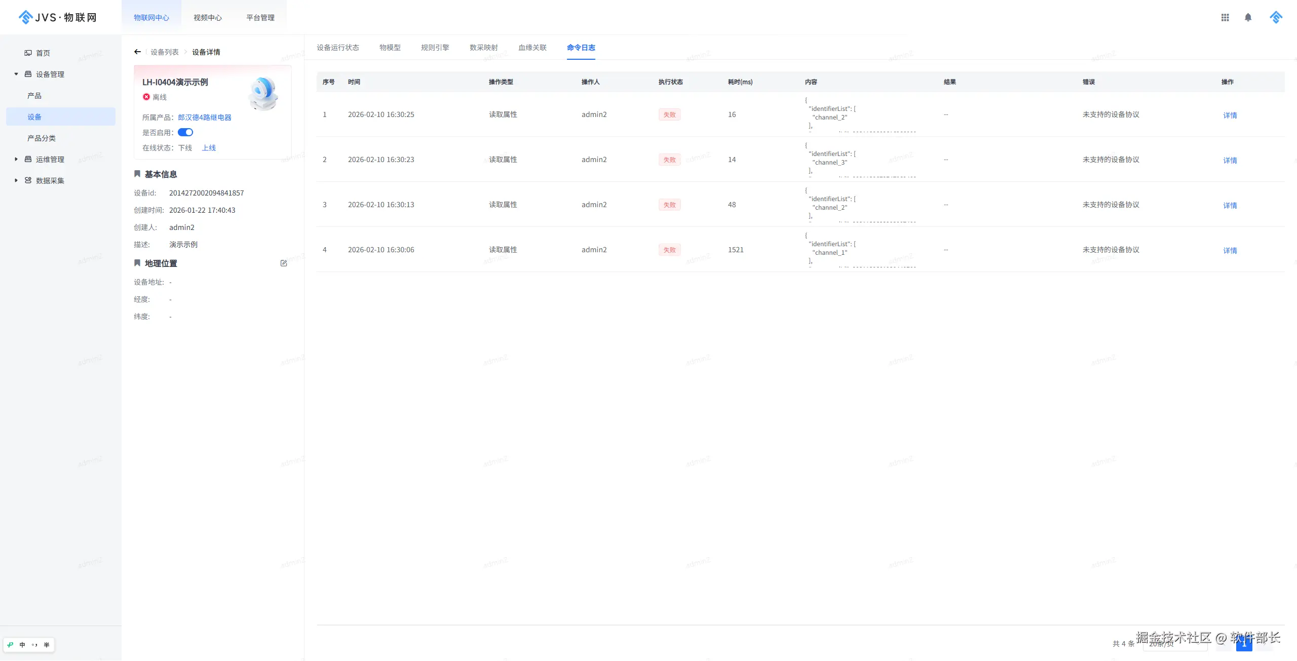Viewport: 1297px width, 661px height.
Task: Click the back arrow beside 设备列表
Action: [x=137, y=52]
